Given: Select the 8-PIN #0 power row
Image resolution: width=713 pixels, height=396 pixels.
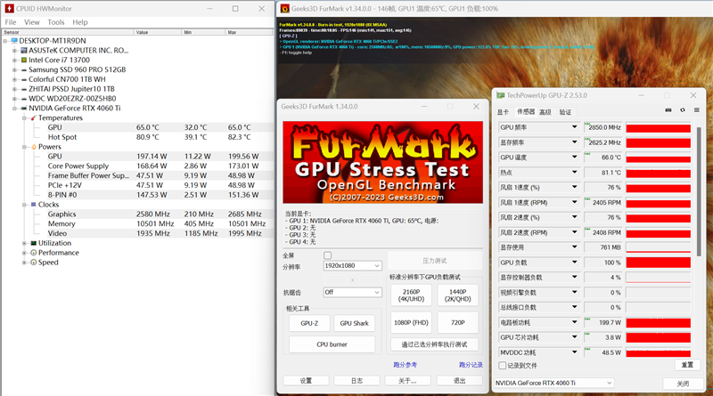Looking at the screenshot, I should [x=154, y=195].
